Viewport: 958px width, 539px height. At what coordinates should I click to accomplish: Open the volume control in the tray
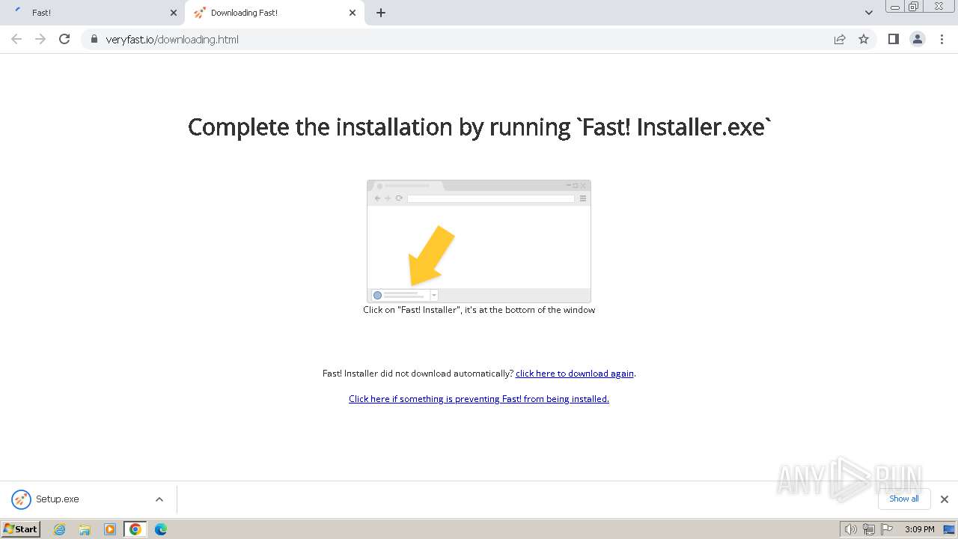click(x=850, y=529)
